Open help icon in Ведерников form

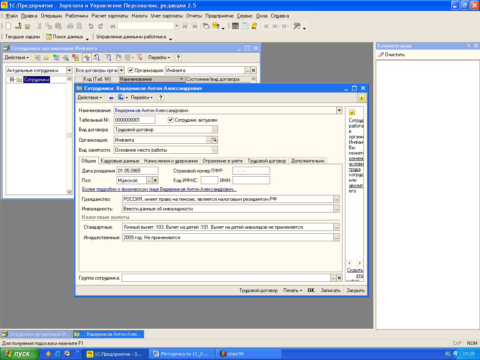click(x=161, y=97)
